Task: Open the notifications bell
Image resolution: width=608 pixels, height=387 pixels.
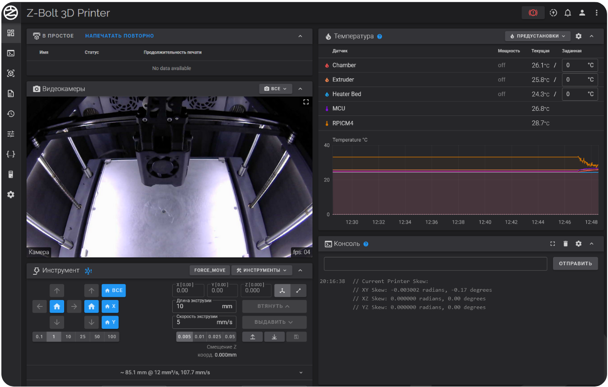Action: click(x=568, y=13)
